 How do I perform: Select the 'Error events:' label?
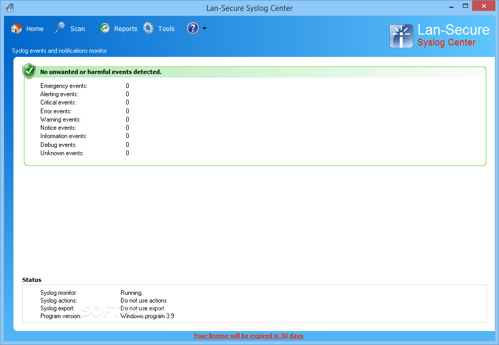tap(56, 111)
